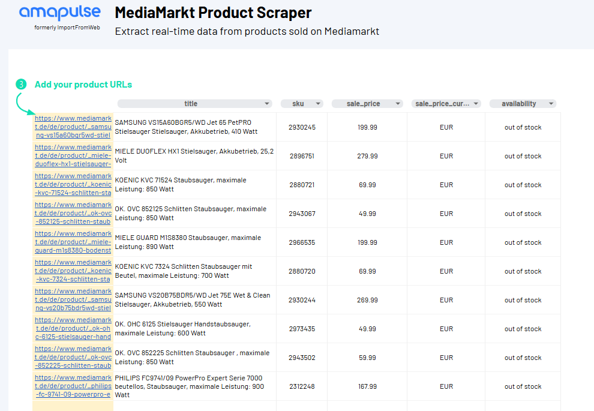
Task: Select sku cell 2943067
Action: tap(302, 214)
